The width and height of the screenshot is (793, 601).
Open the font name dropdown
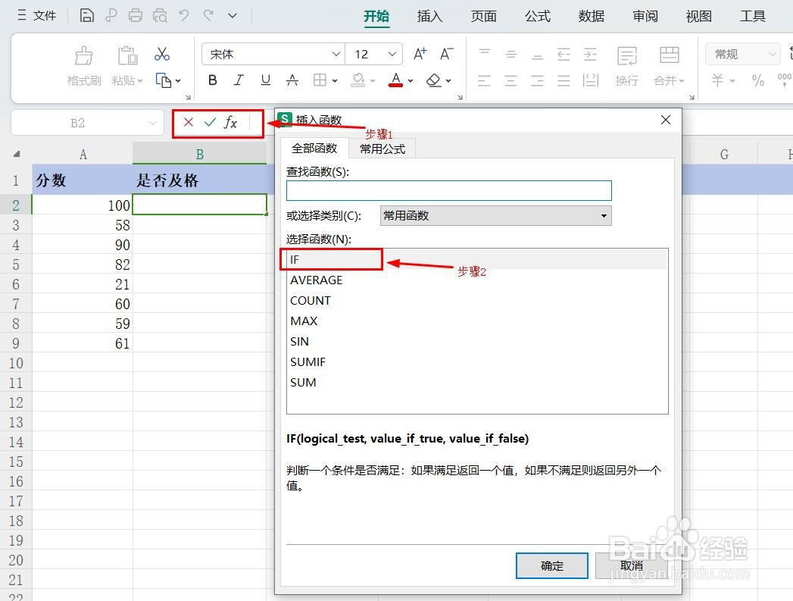coord(336,54)
